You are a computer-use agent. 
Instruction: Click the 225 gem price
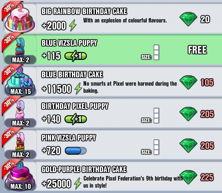pos(207,177)
